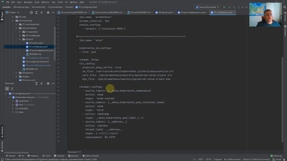Click expand all icon in Project panel
Screen dimensions: 287x161
[x=36, y=13]
